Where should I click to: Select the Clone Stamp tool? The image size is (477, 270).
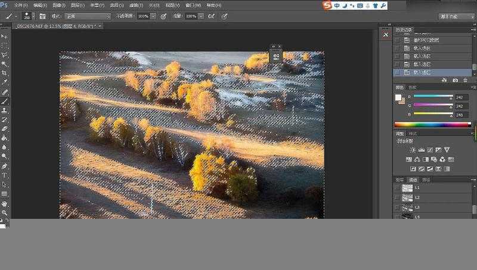(x=4, y=111)
